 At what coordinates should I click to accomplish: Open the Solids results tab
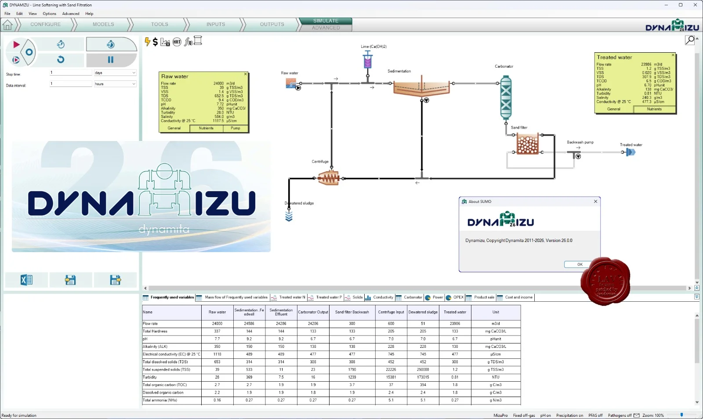pyautogui.click(x=354, y=297)
